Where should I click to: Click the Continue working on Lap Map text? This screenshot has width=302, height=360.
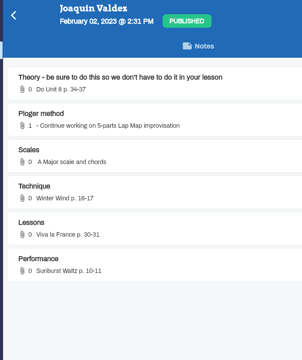click(x=108, y=126)
